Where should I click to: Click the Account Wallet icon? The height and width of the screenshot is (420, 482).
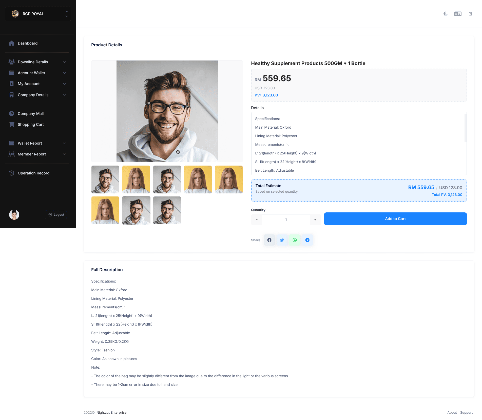[12, 73]
